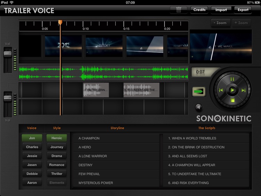Select script 3. AND ALL SEEMS LOST
261x196 pixels.
pyautogui.click(x=206, y=156)
